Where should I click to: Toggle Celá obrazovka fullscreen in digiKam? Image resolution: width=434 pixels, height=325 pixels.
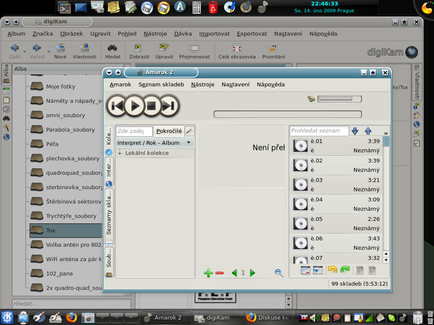237,51
